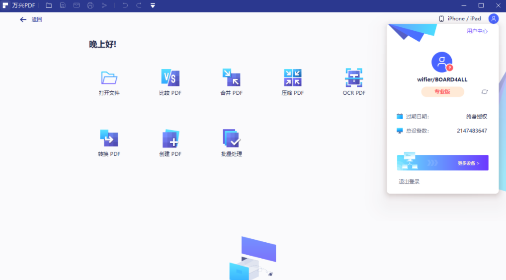Expand the quick access toolbar dropdown arrow
506x280 pixels.
[153, 5]
